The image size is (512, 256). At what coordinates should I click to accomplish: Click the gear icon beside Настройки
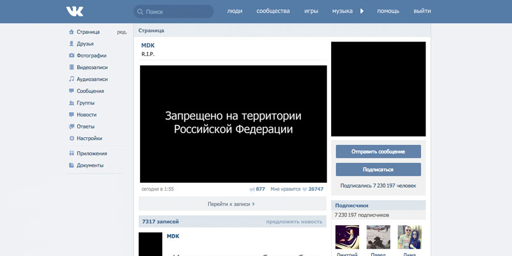72,138
